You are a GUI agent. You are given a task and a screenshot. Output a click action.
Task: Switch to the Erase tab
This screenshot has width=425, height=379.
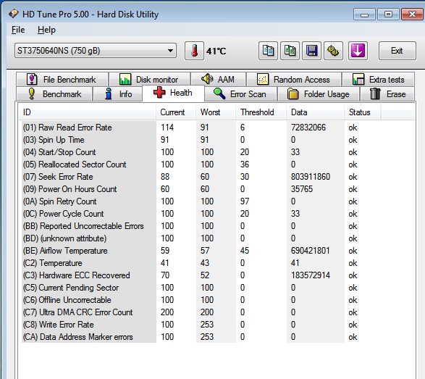pyautogui.click(x=387, y=94)
